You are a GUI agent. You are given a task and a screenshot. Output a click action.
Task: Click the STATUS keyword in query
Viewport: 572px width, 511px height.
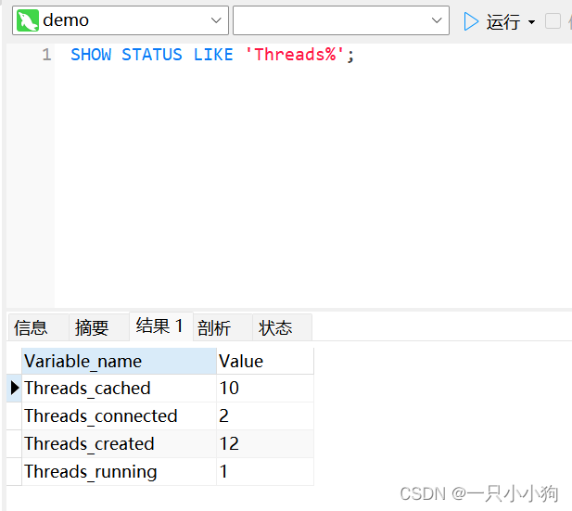point(152,55)
